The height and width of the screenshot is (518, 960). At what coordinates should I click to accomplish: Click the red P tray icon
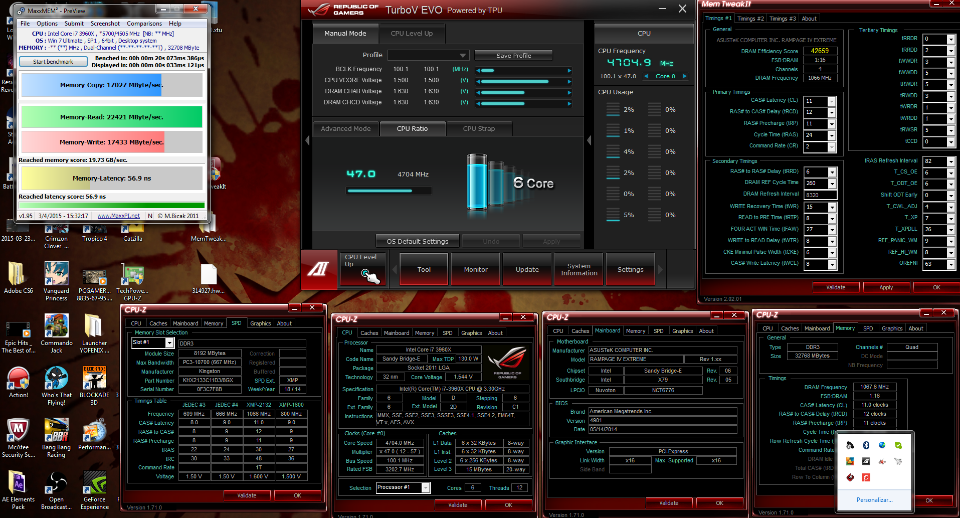[866, 477]
